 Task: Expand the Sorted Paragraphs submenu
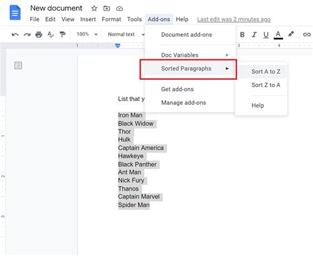tap(190, 69)
